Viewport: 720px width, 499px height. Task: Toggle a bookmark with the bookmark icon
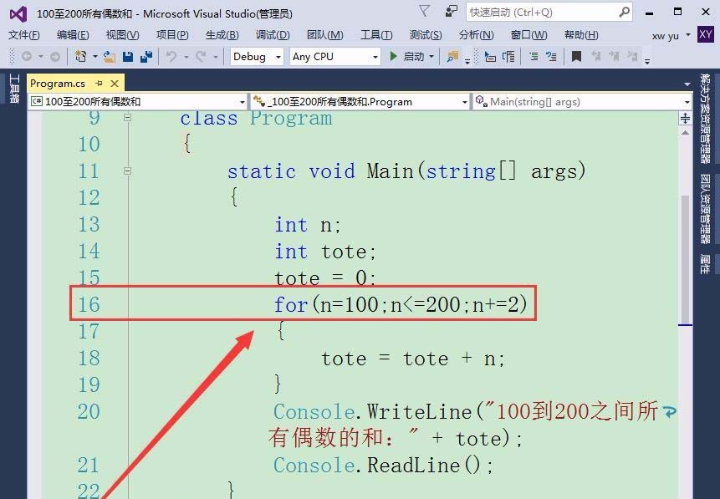coord(577,56)
